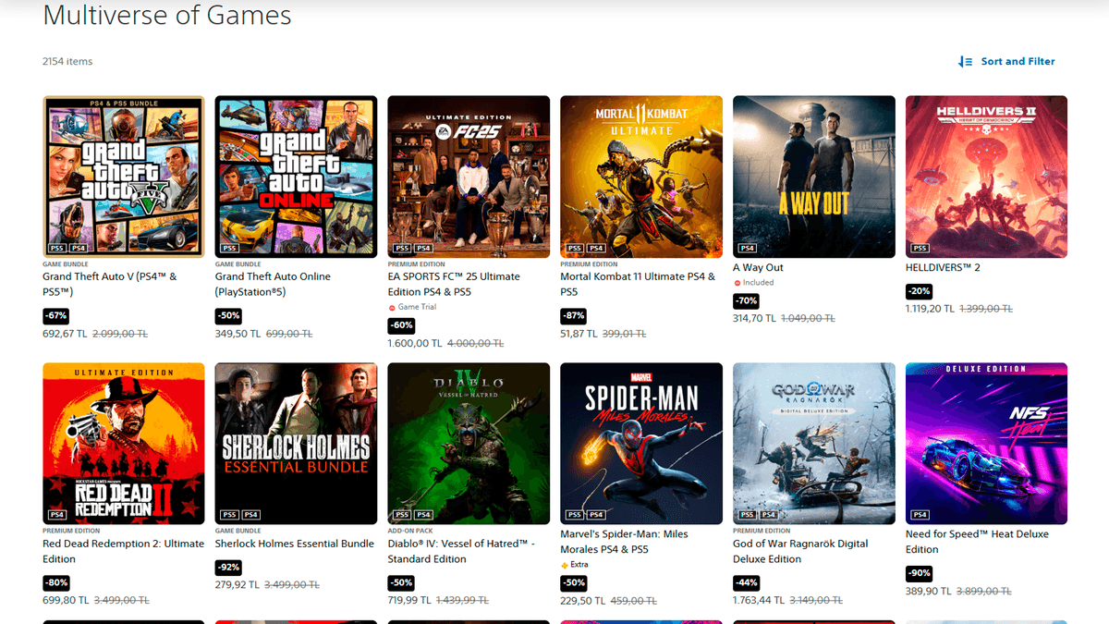
Task: Open Diablo IV Vessel of Hatred cover
Action: pos(469,443)
